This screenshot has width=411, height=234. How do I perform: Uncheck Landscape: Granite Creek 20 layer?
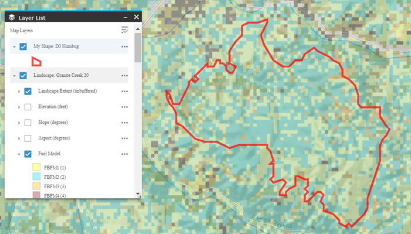23,76
